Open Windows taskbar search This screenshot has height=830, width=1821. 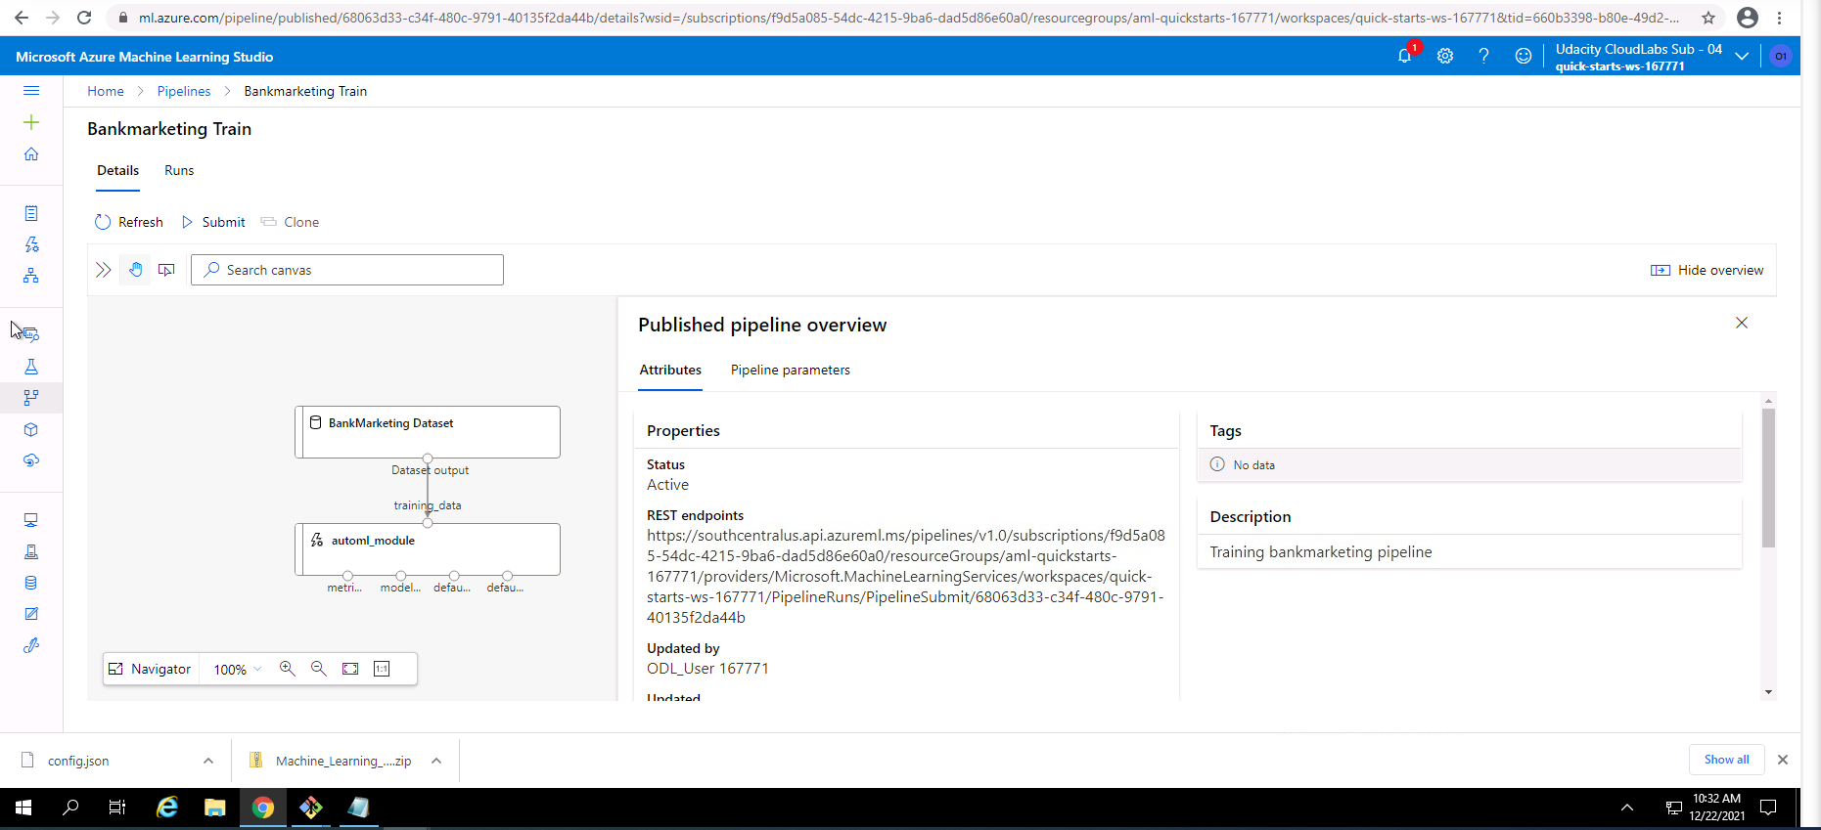(70, 808)
